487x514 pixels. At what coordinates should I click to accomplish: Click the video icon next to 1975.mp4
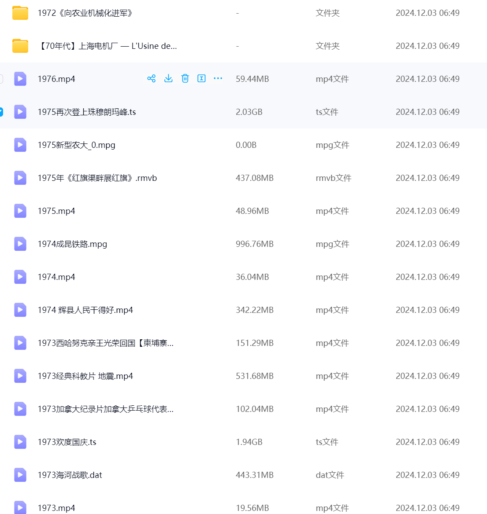[x=20, y=211]
